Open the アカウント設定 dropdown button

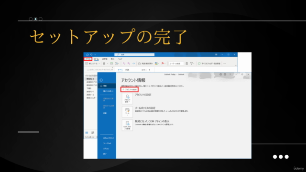click(x=127, y=98)
